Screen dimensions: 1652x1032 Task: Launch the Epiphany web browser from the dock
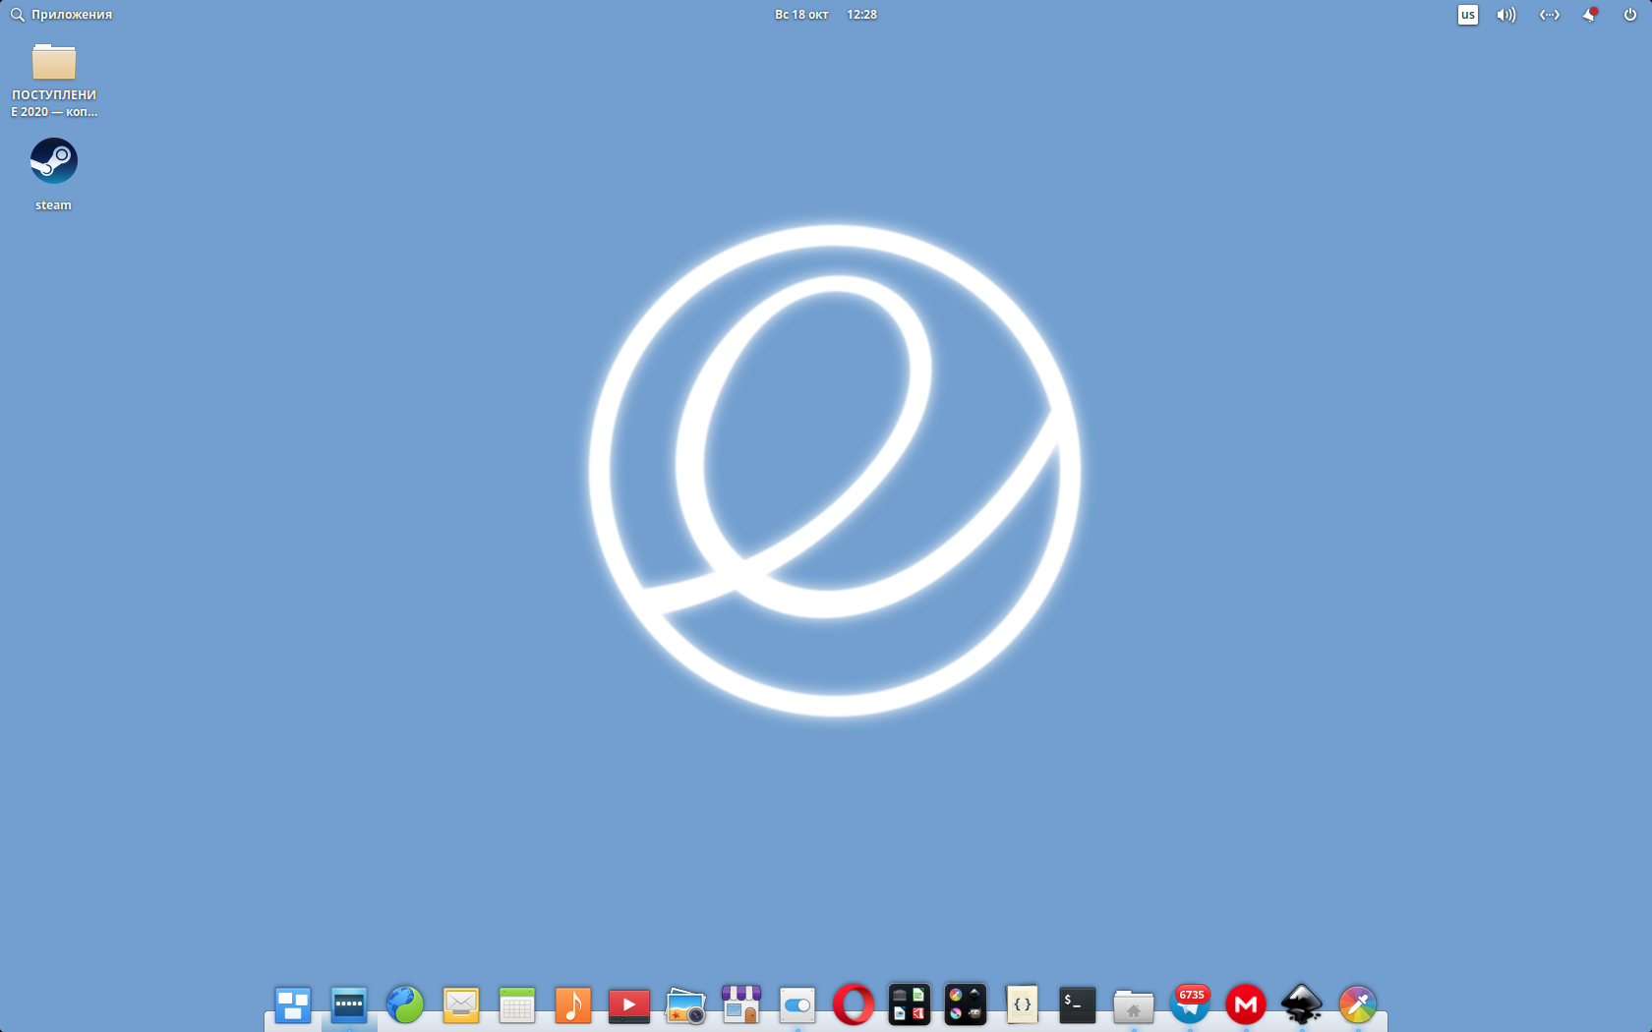(405, 1004)
